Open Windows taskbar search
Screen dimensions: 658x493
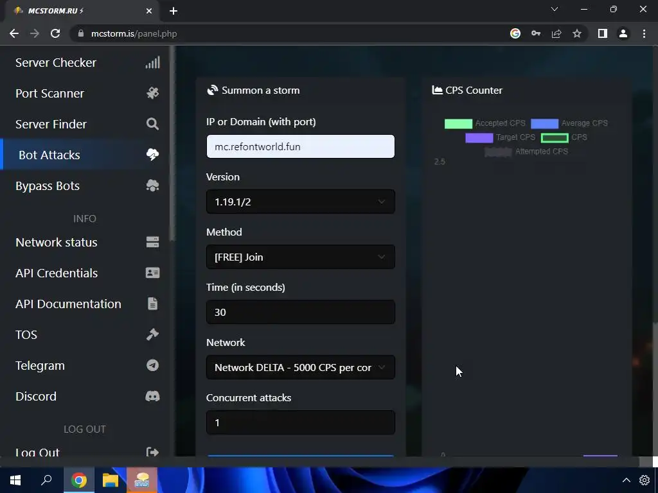[x=46, y=480]
